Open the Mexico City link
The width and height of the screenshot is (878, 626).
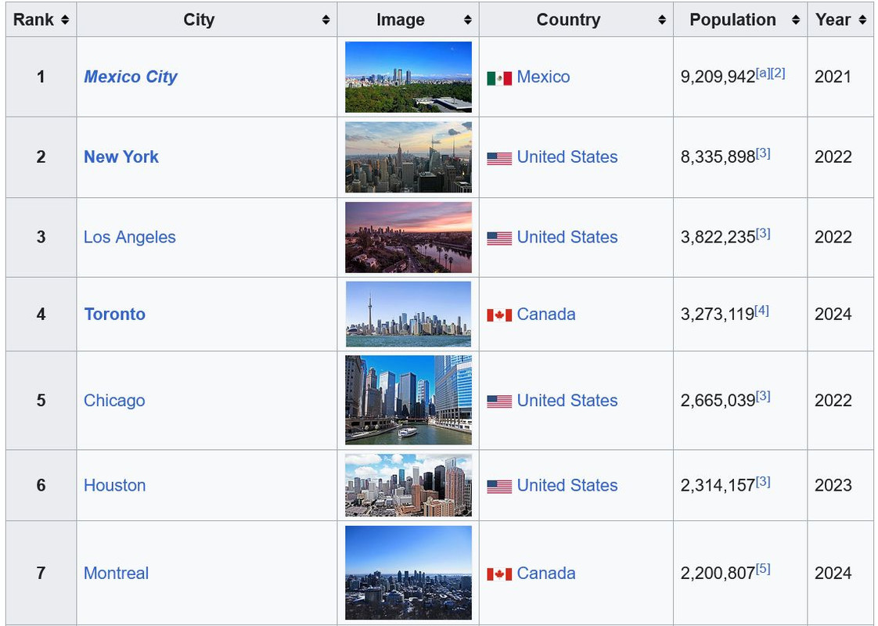[131, 77]
